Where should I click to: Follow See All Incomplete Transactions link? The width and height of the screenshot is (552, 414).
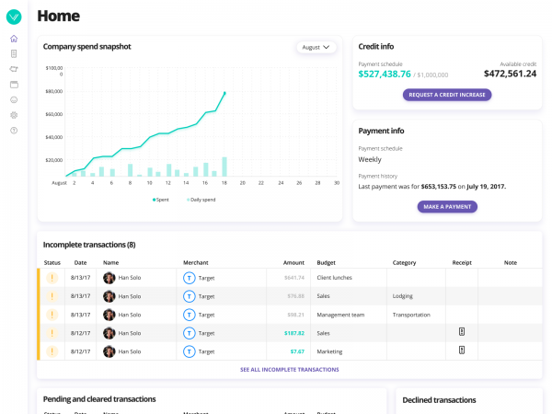point(289,369)
